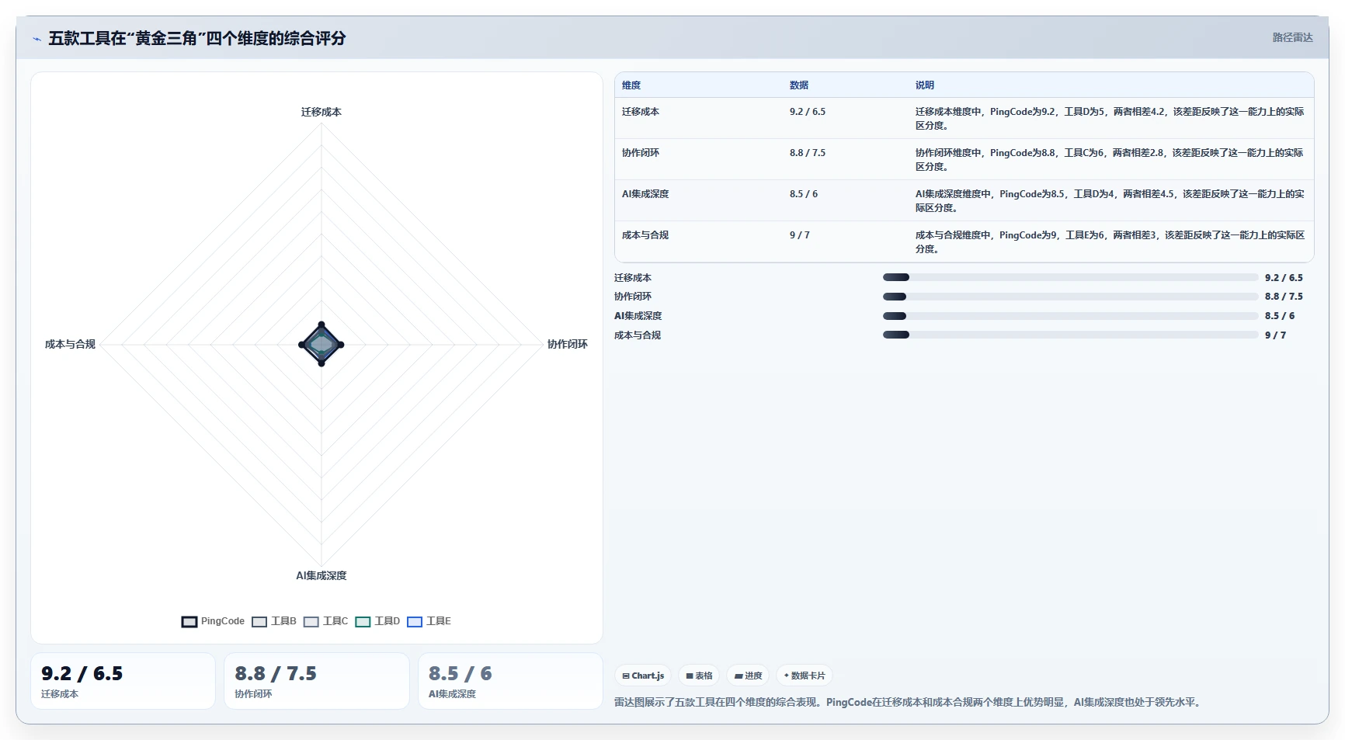This screenshot has height=740, width=1345.
Task: Click the 成本与合规 row description mentioning 相差3
Action: tap(1110, 242)
